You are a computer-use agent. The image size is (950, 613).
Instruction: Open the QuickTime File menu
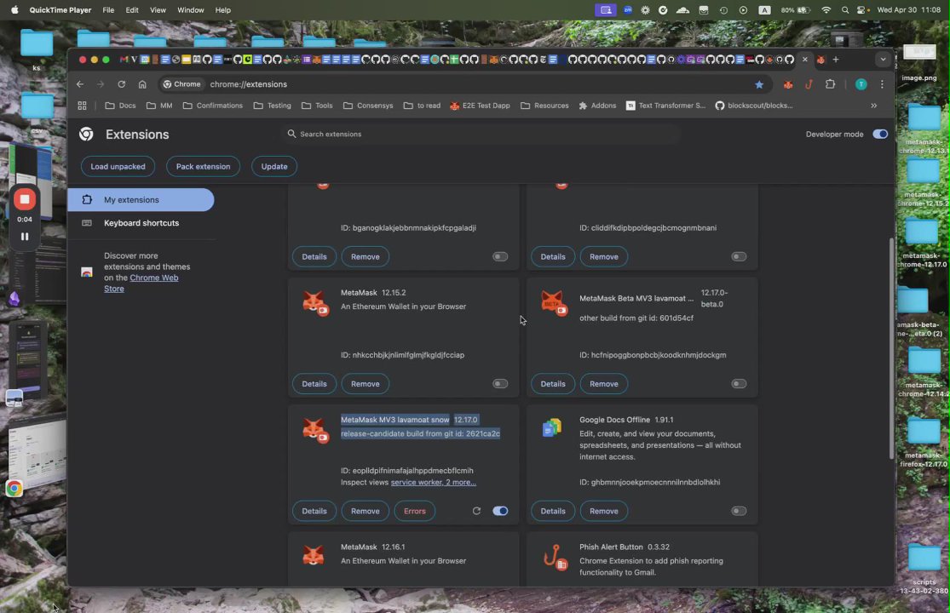point(108,9)
